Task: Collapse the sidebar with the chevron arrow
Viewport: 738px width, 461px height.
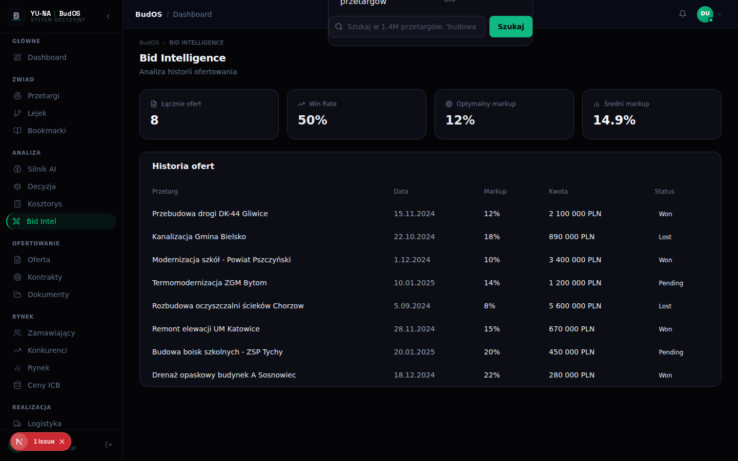Action: pyautogui.click(x=108, y=16)
